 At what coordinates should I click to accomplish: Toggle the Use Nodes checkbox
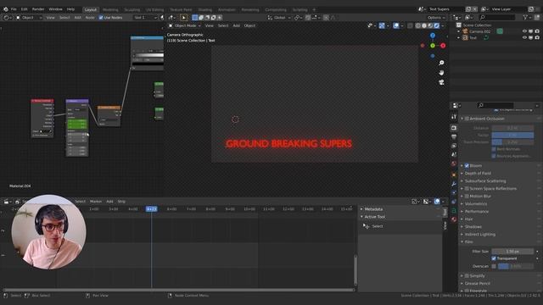101,17
